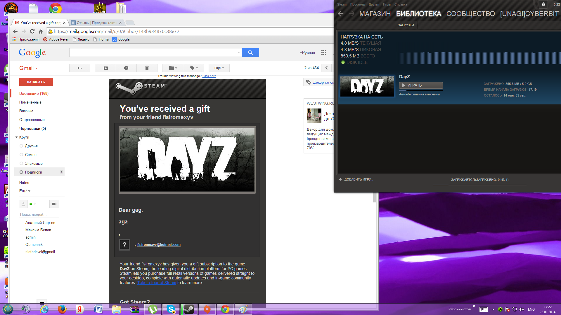
Task: Click blue Google search button
Action: click(x=250, y=52)
